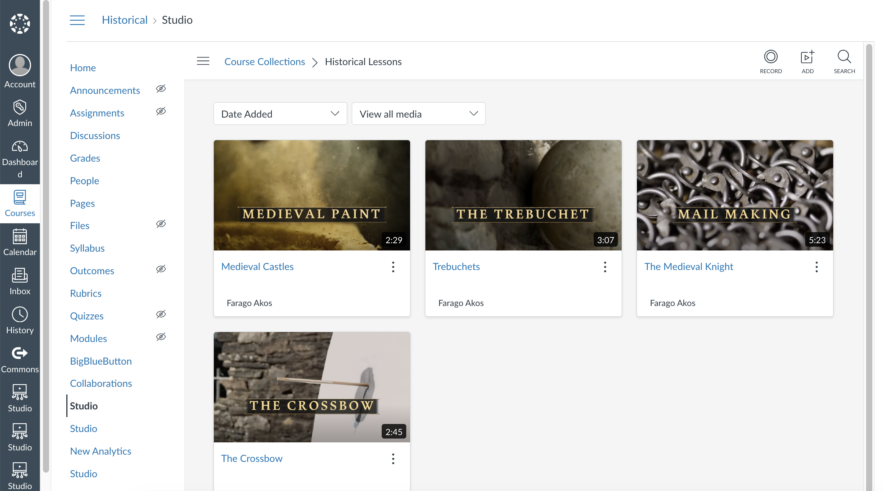Screen dimensions: 883x491
Task: Click the Course Collections breadcrumb link
Action: click(264, 62)
